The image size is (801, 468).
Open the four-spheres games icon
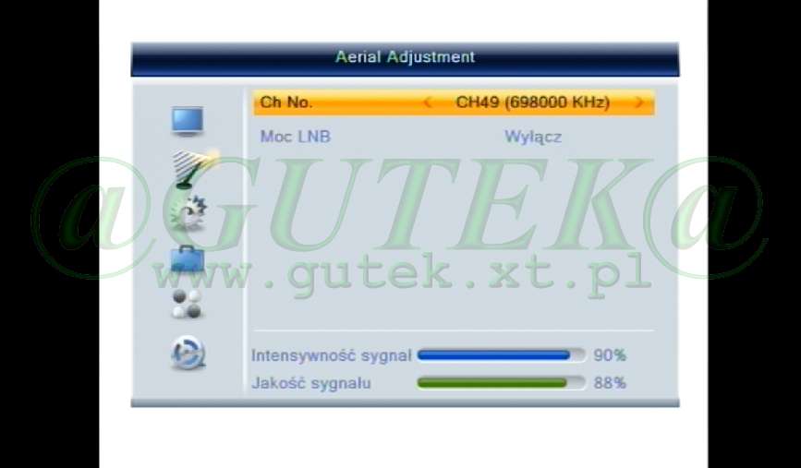pos(187,305)
